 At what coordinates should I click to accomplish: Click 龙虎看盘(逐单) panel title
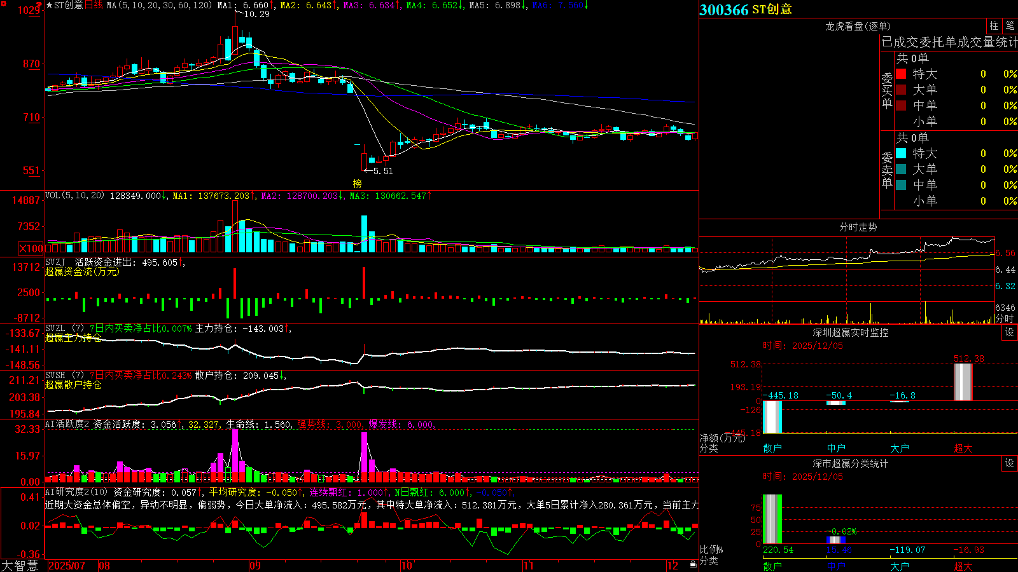[x=858, y=26]
